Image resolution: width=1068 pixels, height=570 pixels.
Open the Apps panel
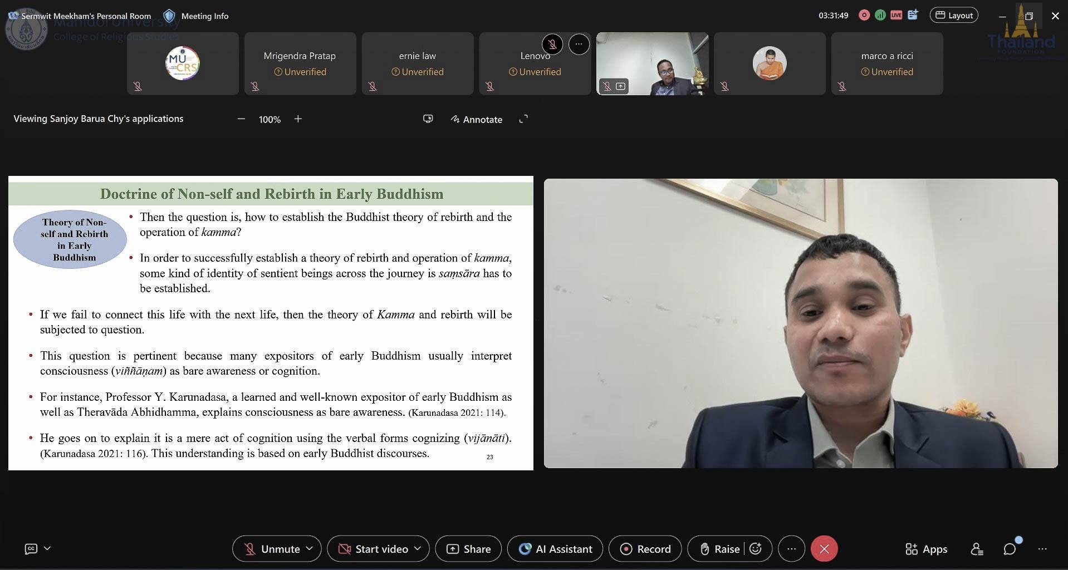tap(926, 549)
